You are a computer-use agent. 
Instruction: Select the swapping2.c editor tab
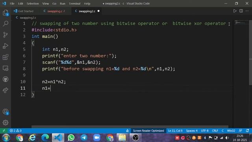87,11
